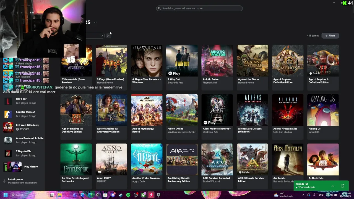Image resolution: width=354 pixels, height=199 pixels.
Task: Open Age of Empires IV Anniversary cover
Action: (x=111, y=110)
